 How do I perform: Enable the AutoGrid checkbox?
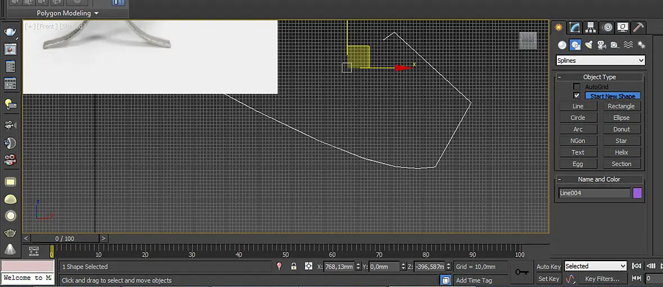(576, 86)
